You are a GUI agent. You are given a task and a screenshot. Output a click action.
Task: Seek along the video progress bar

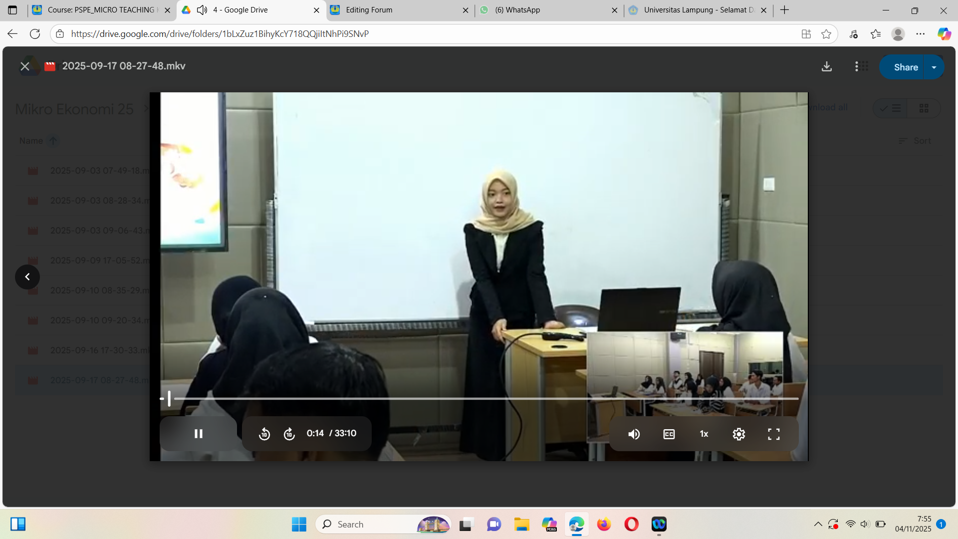tap(479, 399)
